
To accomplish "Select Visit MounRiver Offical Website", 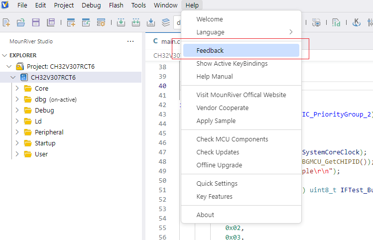I will [x=241, y=95].
